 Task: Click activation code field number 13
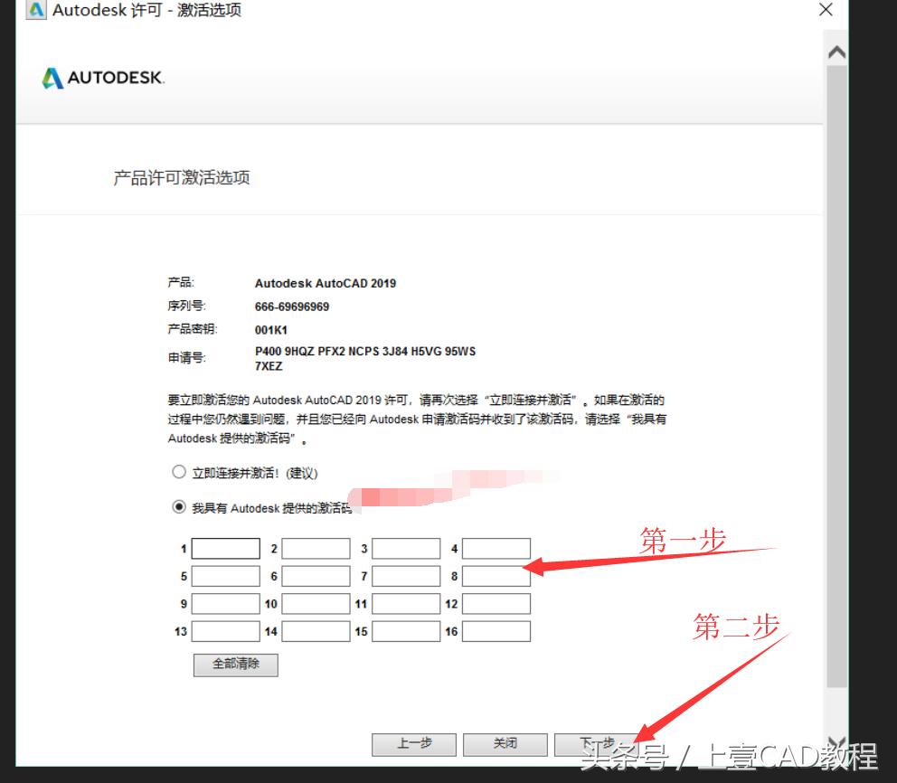tap(224, 632)
